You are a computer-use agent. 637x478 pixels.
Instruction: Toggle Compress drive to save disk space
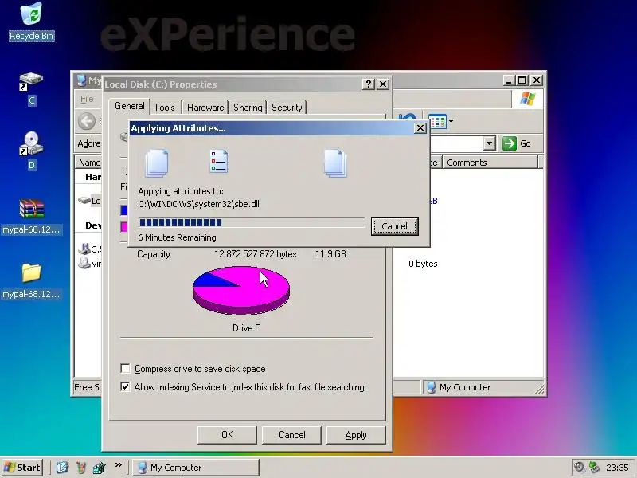click(x=126, y=369)
